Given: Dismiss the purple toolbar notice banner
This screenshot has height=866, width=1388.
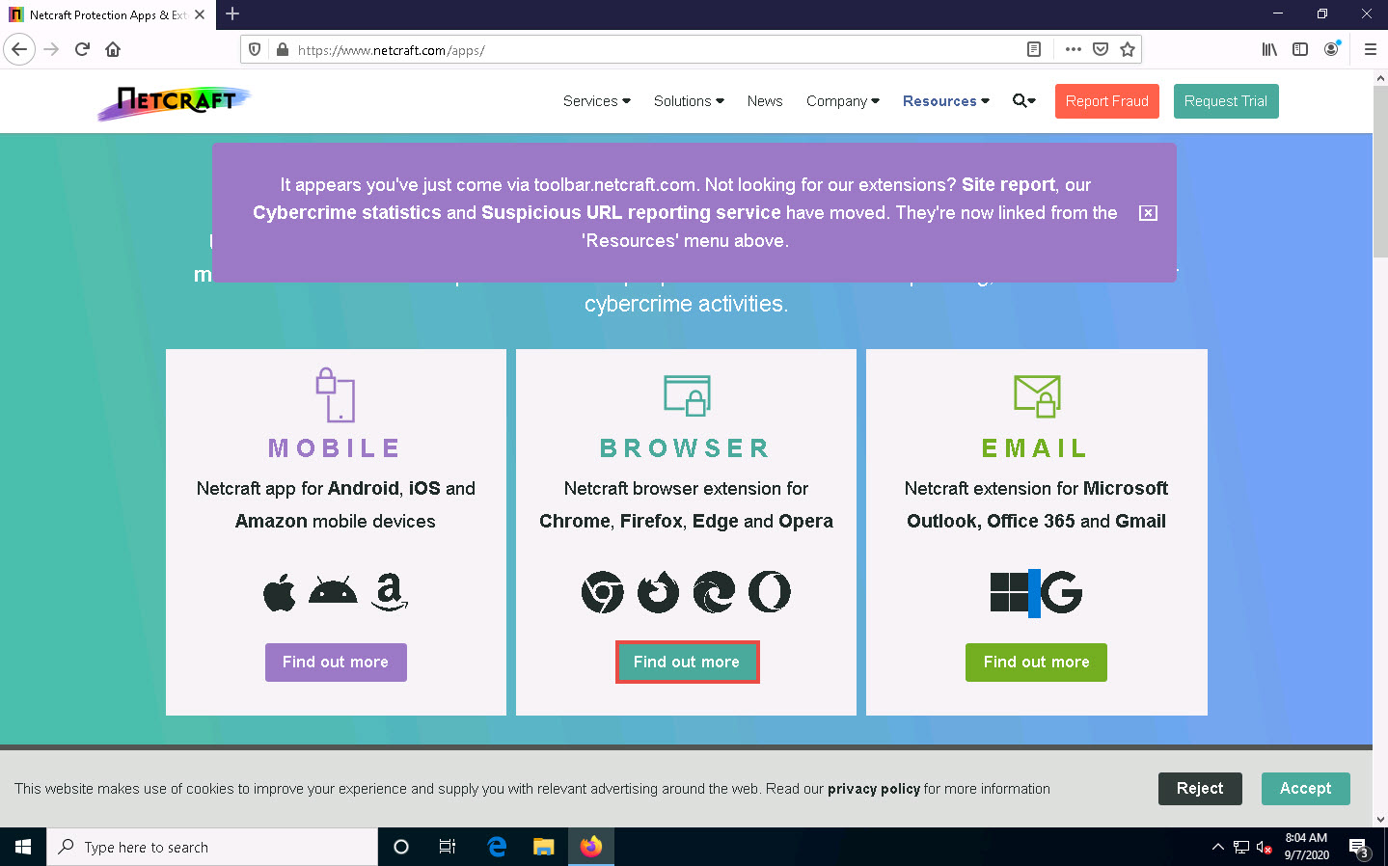Looking at the screenshot, I should pyautogui.click(x=1148, y=213).
